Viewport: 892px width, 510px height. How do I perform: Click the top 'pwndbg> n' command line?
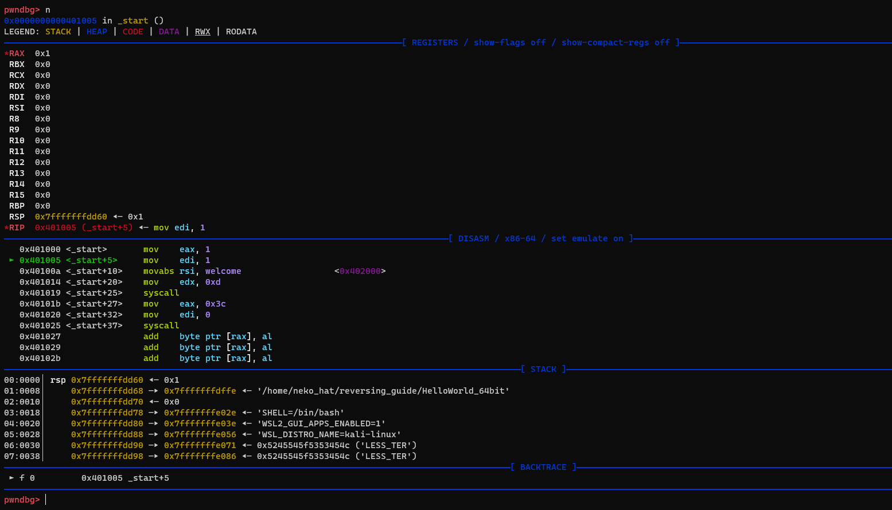tap(27, 10)
